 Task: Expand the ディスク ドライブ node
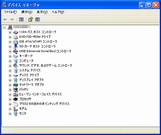pyautogui.click(x=10, y=75)
